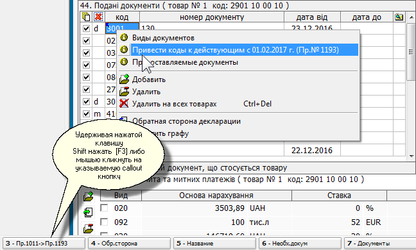This screenshot has height=250, width=416.
Task: Click the green arrow refresh icon beside row 020
Action: 88,212
